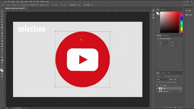Viewport: 194px width, 109px height.
Task: Switch to the Paths tab
Action: pyautogui.click(x=169, y=73)
